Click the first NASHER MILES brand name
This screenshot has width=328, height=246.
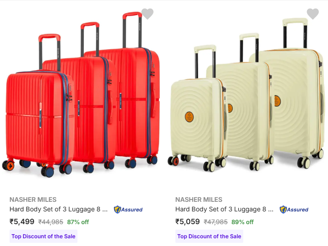(33, 200)
